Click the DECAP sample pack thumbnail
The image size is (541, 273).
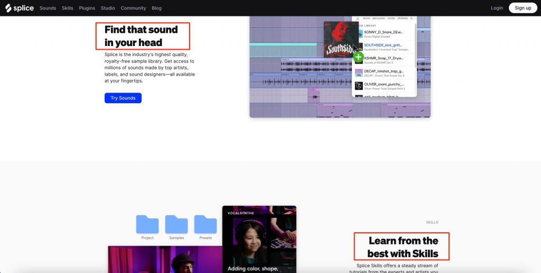click(x=359, y=73)
